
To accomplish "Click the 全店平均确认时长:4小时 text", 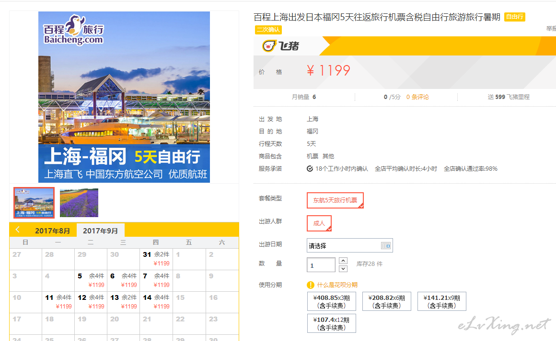I will click(x=406, y=169).
